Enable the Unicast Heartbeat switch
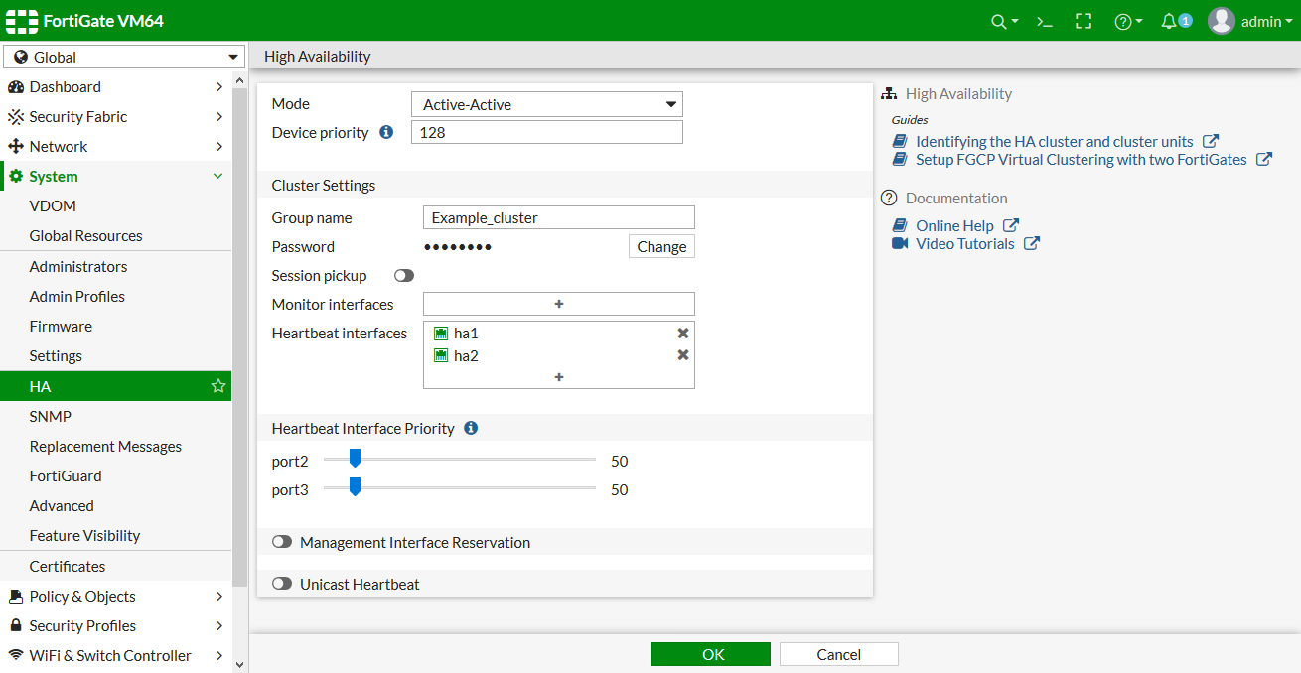Screen dimensions: 1301x673 [x=283, y=584]
